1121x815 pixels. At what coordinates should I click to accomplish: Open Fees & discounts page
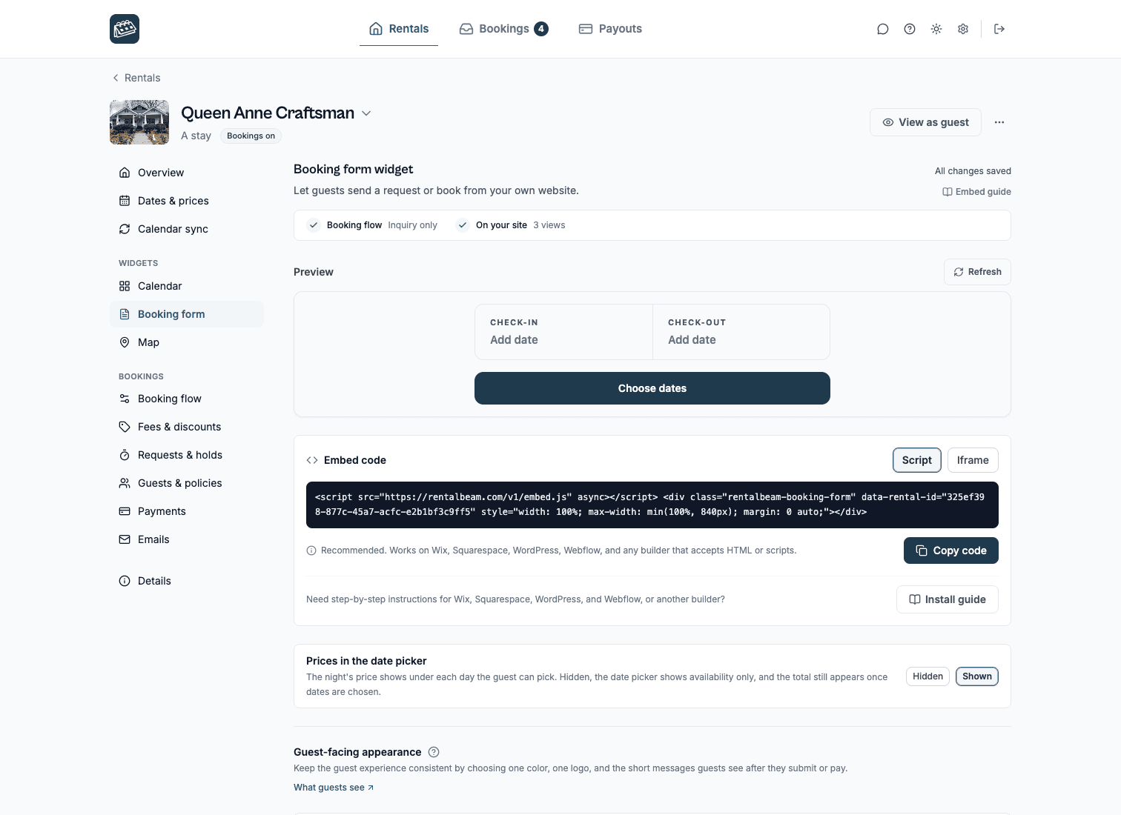pos(187,427)
